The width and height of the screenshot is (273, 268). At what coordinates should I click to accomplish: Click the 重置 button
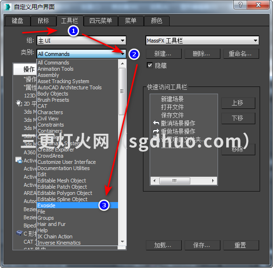click(241, 245)
